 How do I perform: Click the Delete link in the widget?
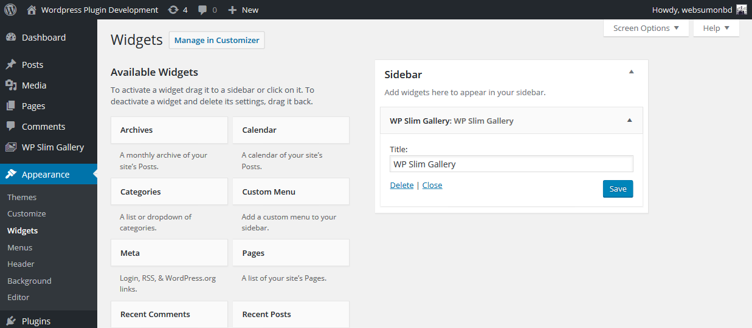(401, 185)
